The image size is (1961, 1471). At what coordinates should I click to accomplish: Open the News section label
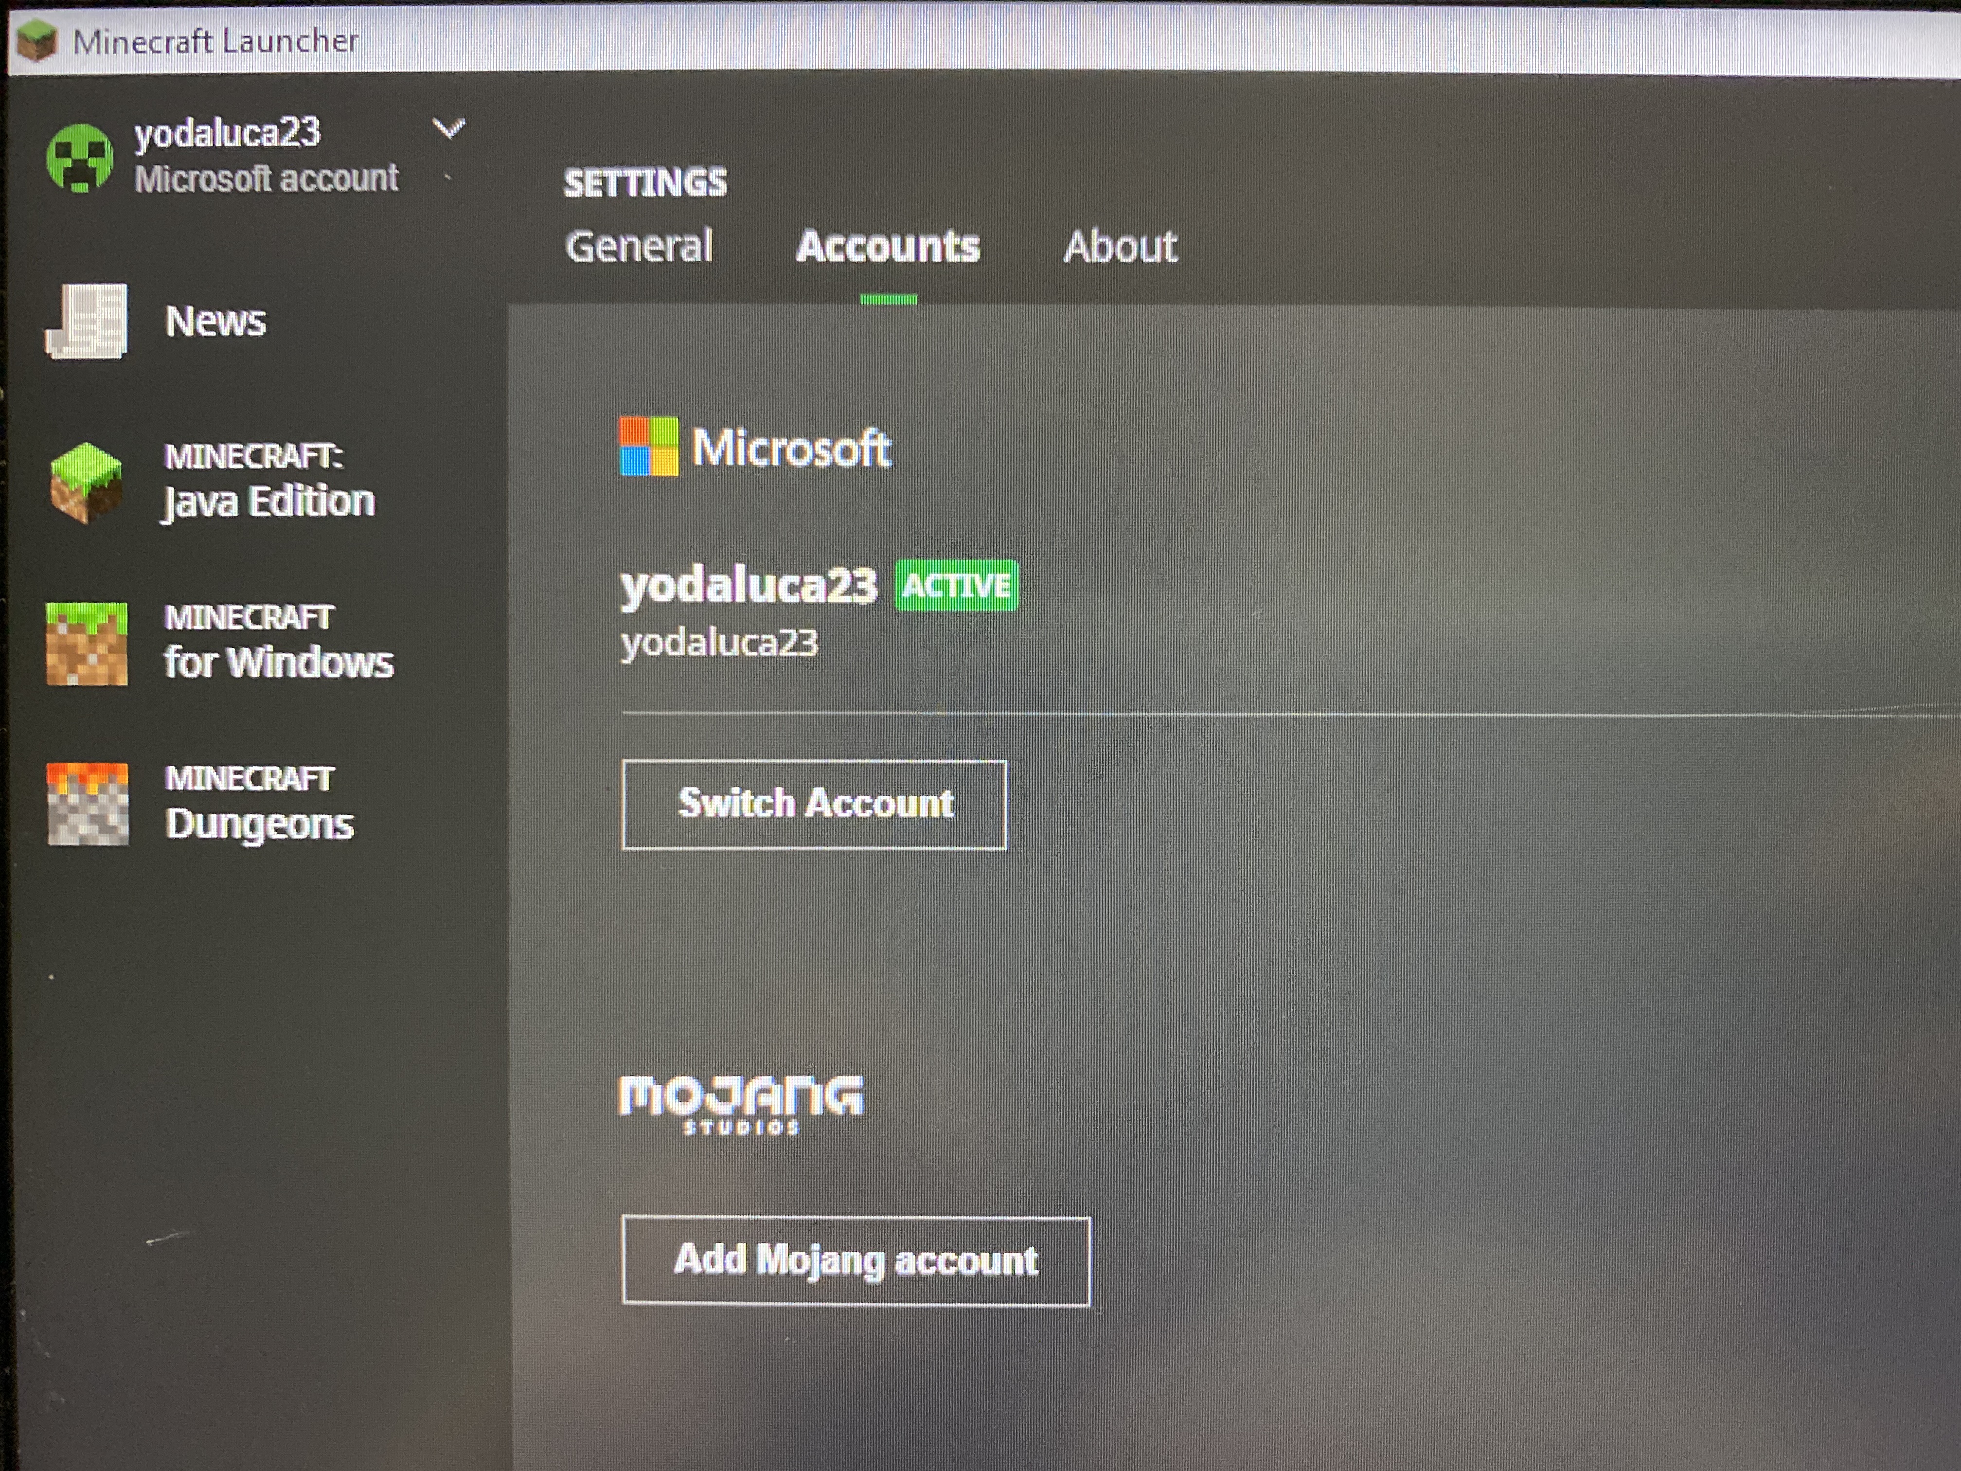(x=215, y=321)
